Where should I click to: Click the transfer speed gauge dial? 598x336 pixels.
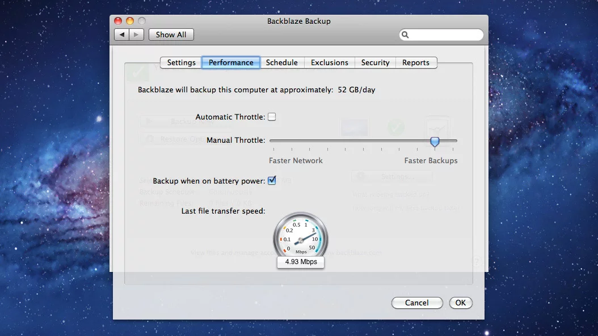coord(300,237)
